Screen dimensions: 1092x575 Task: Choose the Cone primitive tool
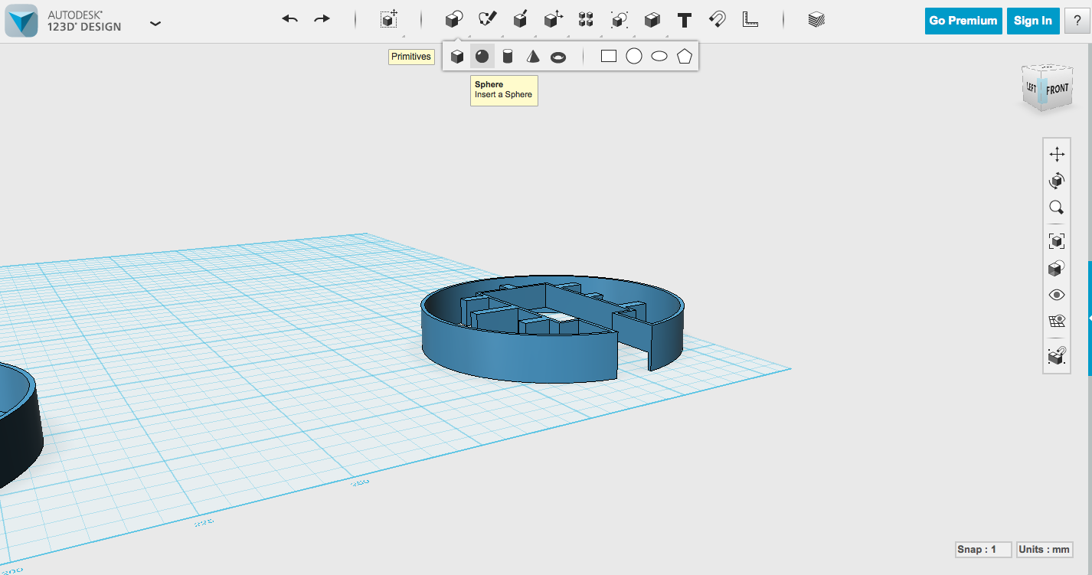pos(533,55)
